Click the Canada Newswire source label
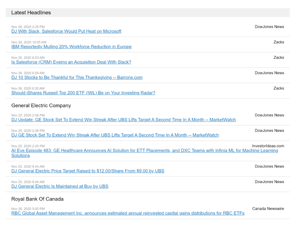Image resolution: width=292 pixels, height=232 pixels. pyautogui.click(x=268, y=209)
